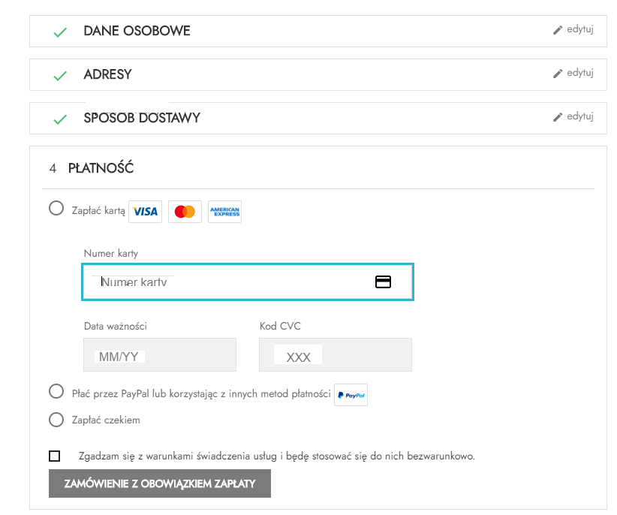Click the pencil icon in Adresy row
The height and width of the screenshot is (515, 617).
click(x=558, y=74)
